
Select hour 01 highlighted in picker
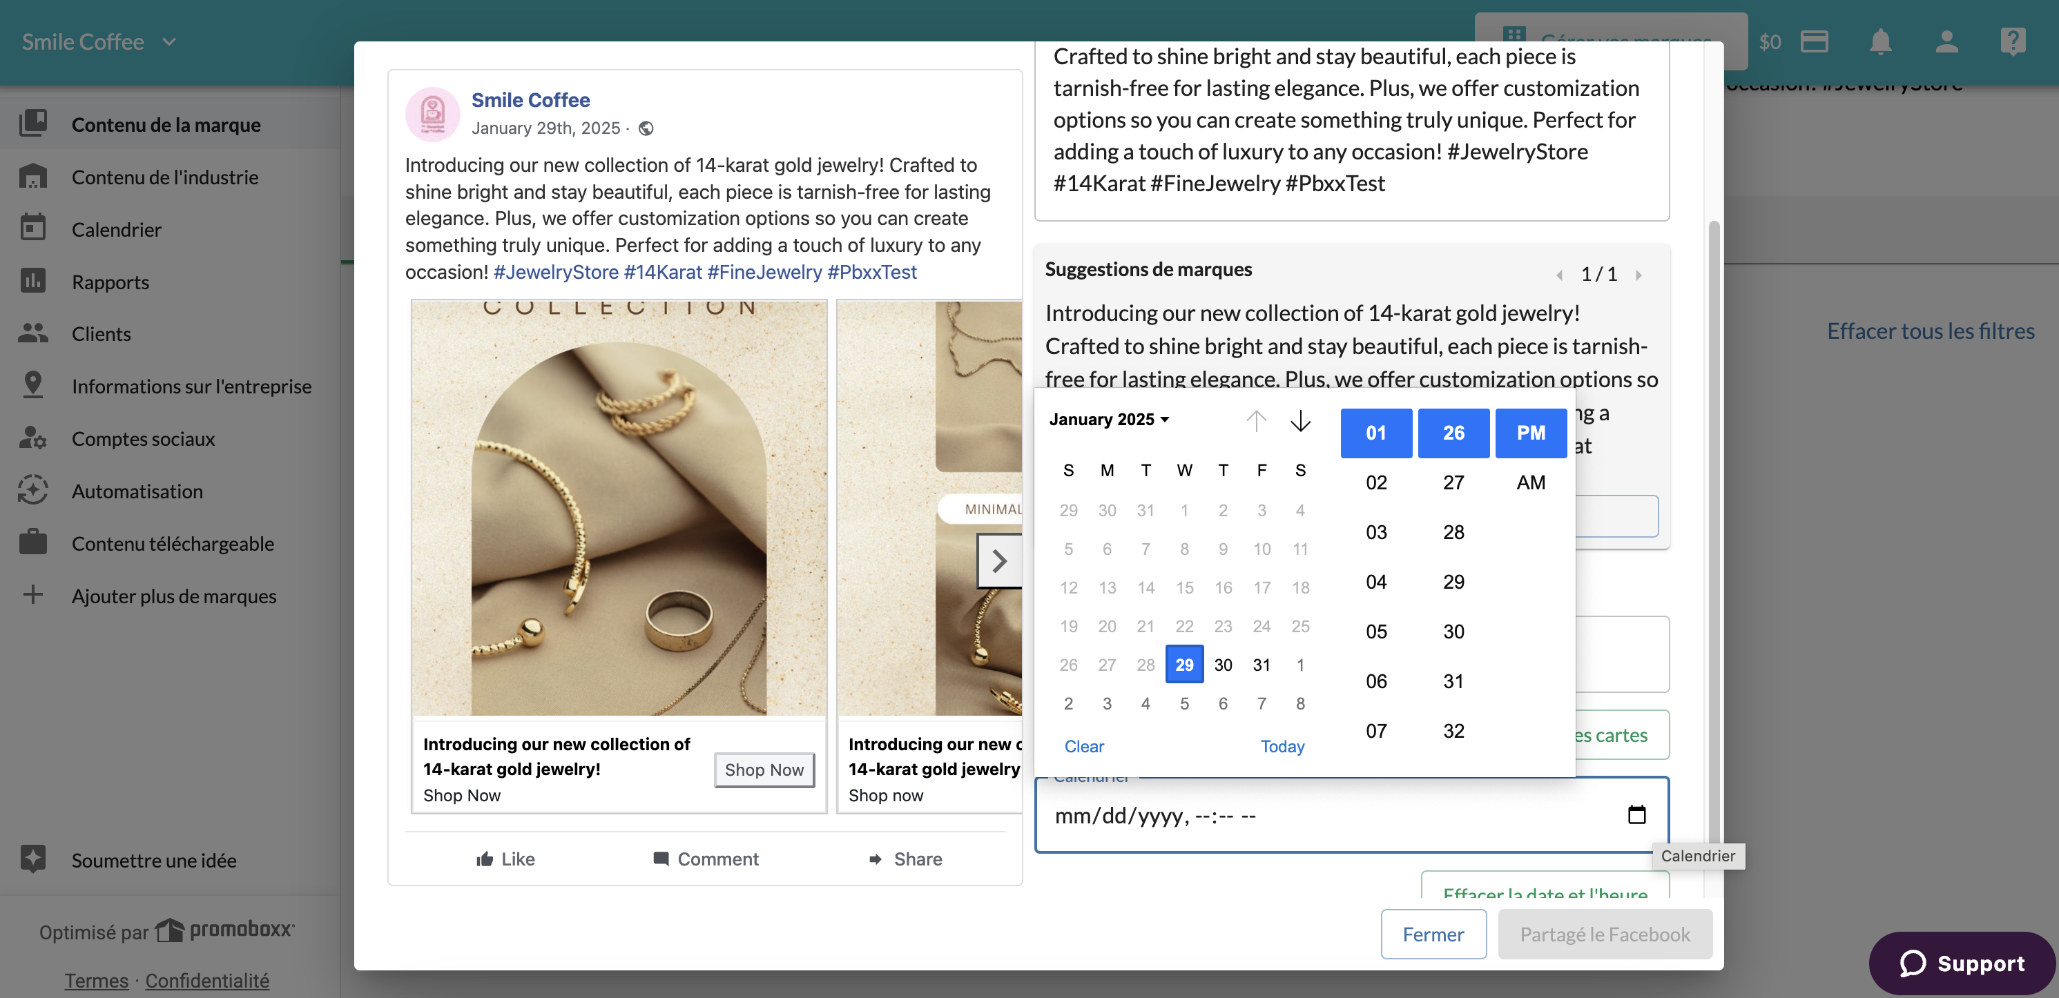(x=1375, y=433)
